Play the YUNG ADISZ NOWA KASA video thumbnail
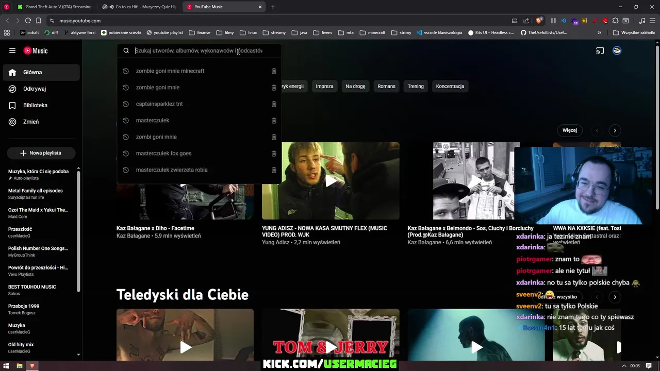This screenshot has width=660, height=371. [x=331, y=181]
